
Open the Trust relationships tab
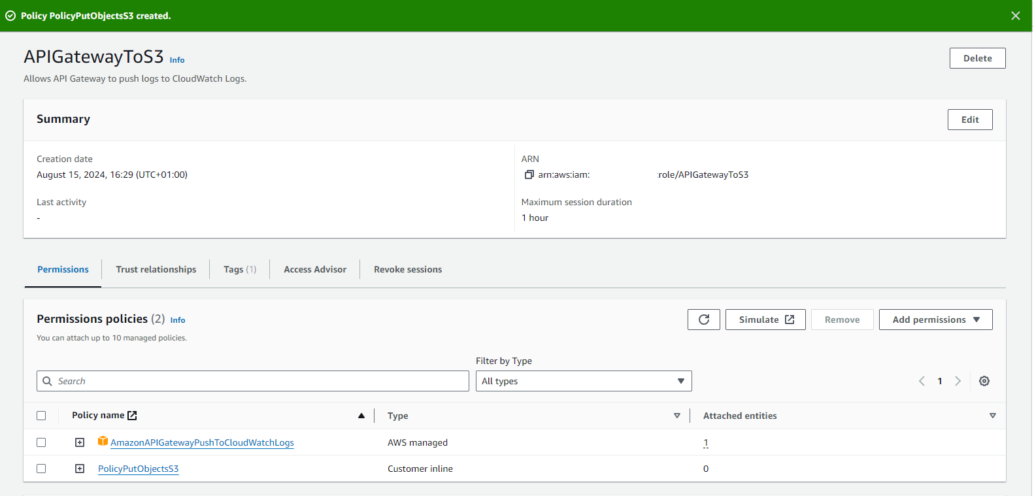[156, 269]
